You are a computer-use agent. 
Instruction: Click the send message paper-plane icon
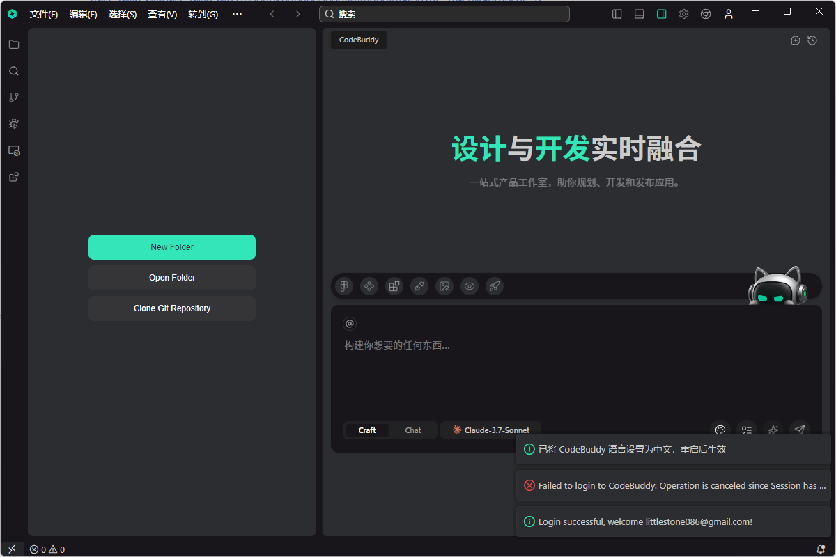click(x=799, y=430)
